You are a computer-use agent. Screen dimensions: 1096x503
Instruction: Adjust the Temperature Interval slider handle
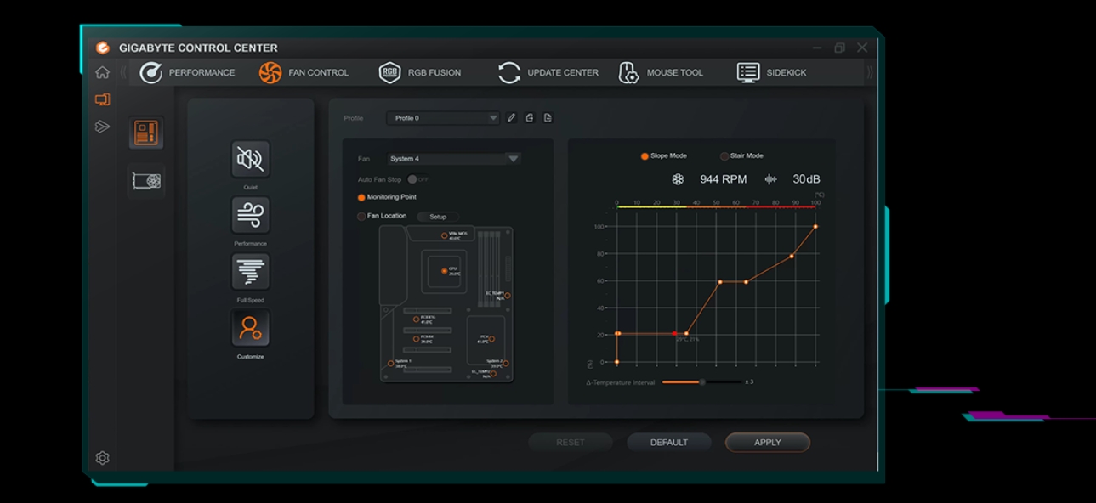pos(702,382)
